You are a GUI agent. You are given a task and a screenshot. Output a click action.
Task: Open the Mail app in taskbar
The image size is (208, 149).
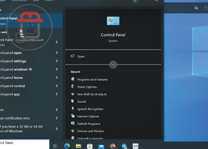tap(101, 146)
